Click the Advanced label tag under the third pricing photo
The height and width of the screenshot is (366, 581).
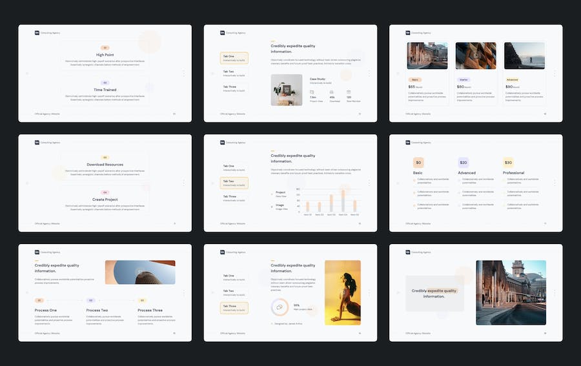[512, 79]
